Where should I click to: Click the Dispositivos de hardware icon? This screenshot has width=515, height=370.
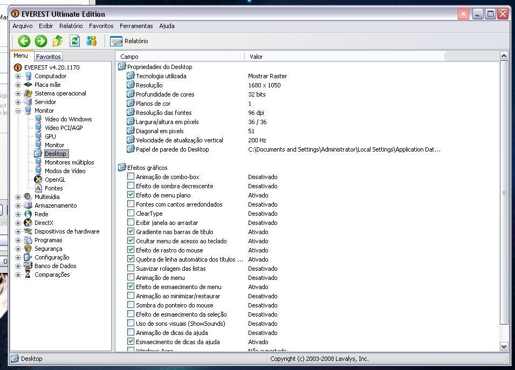click(28, 231)
